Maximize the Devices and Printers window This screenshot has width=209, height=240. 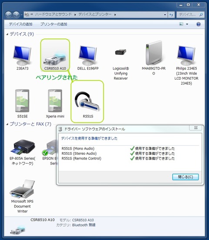[x=188, y=5]
